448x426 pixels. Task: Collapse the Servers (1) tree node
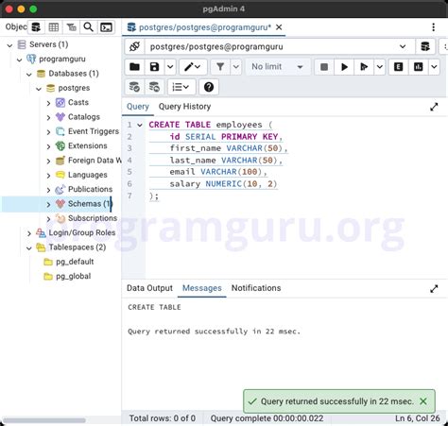pos(9,45)
